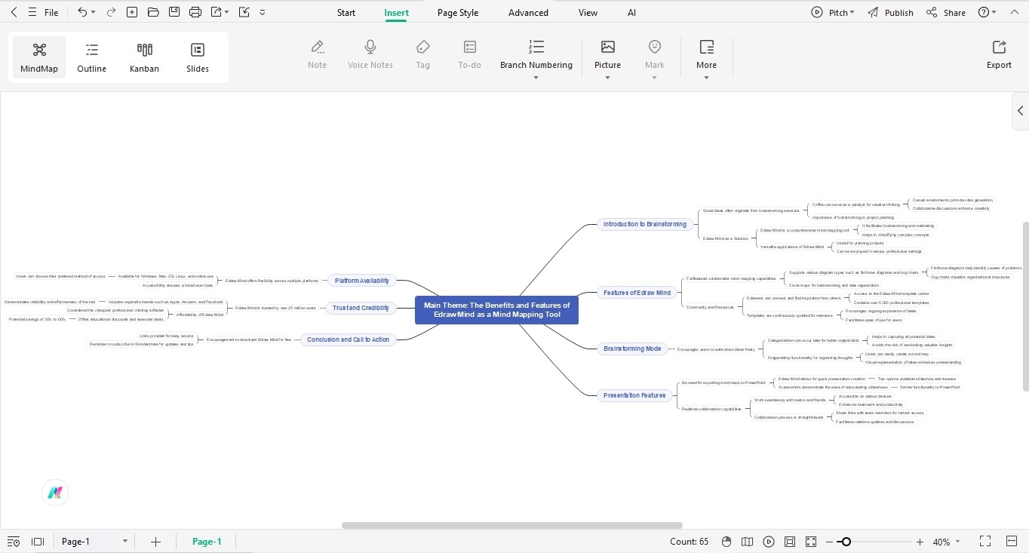Save the document with floppy icon
1029x553 pixels.
[174, 12]
